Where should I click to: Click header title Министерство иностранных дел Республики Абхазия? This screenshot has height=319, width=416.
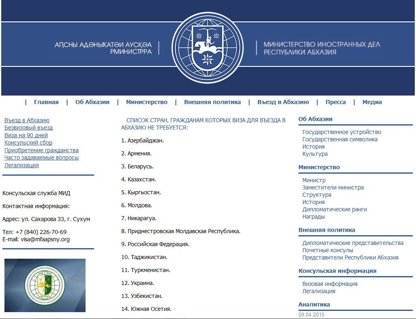[322, 48]
